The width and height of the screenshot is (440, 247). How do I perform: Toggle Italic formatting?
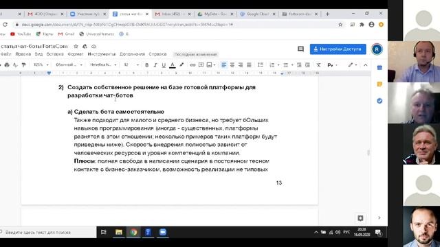click(x=155, y=65)
